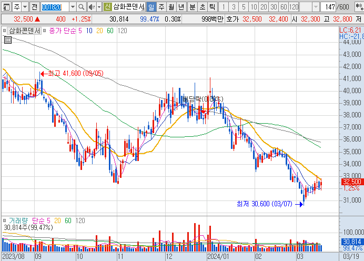Select interval 1 button
This screenshot has height=261, width=364.
[x=224, y=7]
